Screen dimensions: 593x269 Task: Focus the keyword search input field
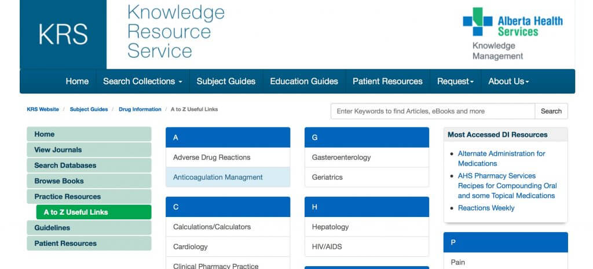(433, 111)
